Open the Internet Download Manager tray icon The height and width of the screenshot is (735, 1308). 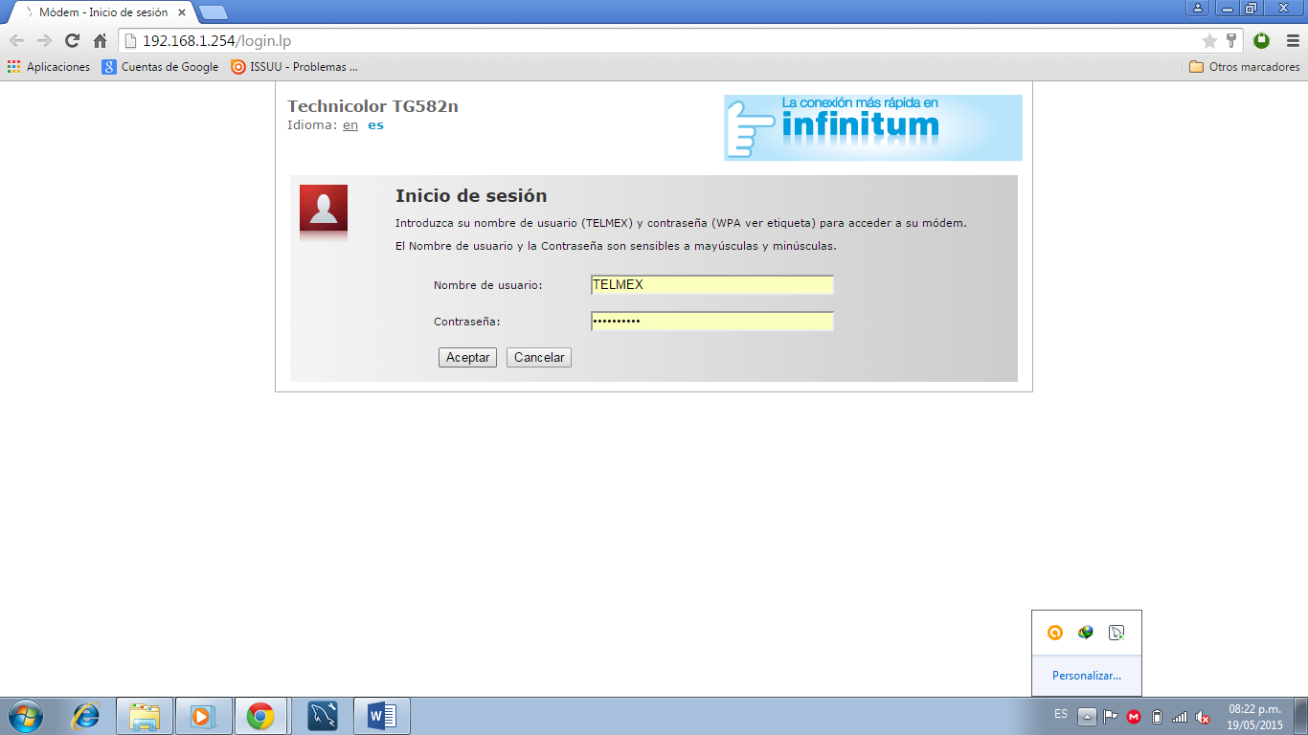tap(1087, 632)
